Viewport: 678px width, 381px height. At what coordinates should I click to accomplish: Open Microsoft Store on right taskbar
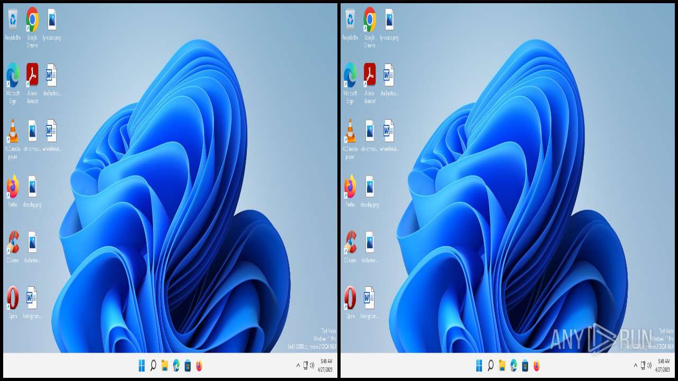click(525, 366)
